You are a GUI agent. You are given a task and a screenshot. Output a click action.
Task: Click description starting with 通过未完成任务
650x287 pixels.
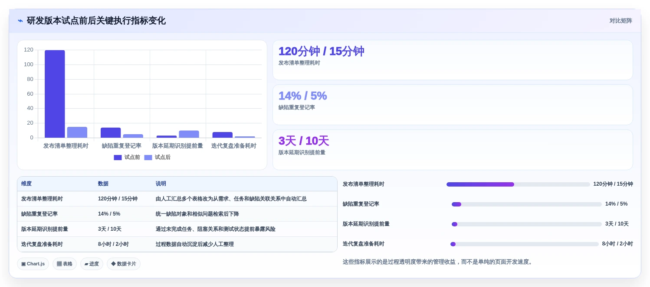click(216, 229)
